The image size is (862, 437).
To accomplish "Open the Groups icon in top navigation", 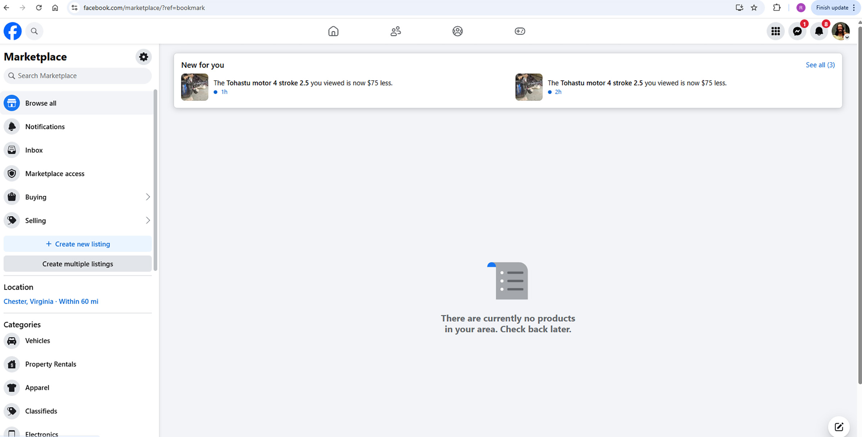I will click(458, 31).
